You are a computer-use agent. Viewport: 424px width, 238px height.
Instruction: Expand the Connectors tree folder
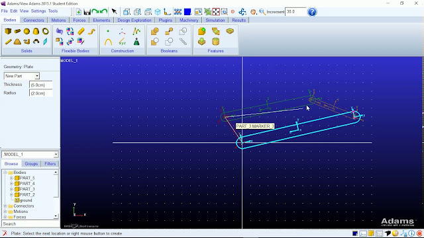coord(5,206)
